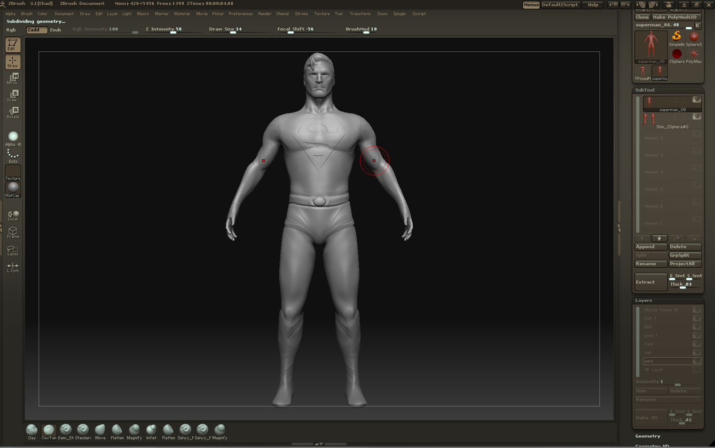This screenshot has height=448, width=715.
Task: Choose the Inflat brush
Action: 151,431
